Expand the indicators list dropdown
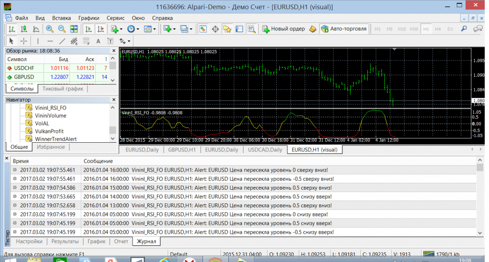 click(121, 29)
